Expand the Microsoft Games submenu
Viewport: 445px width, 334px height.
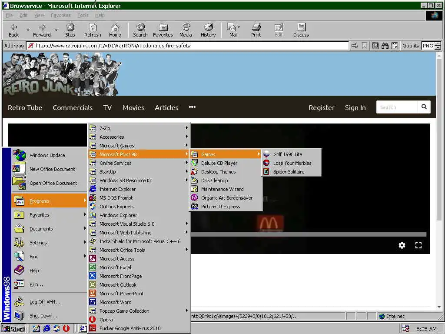139,146
